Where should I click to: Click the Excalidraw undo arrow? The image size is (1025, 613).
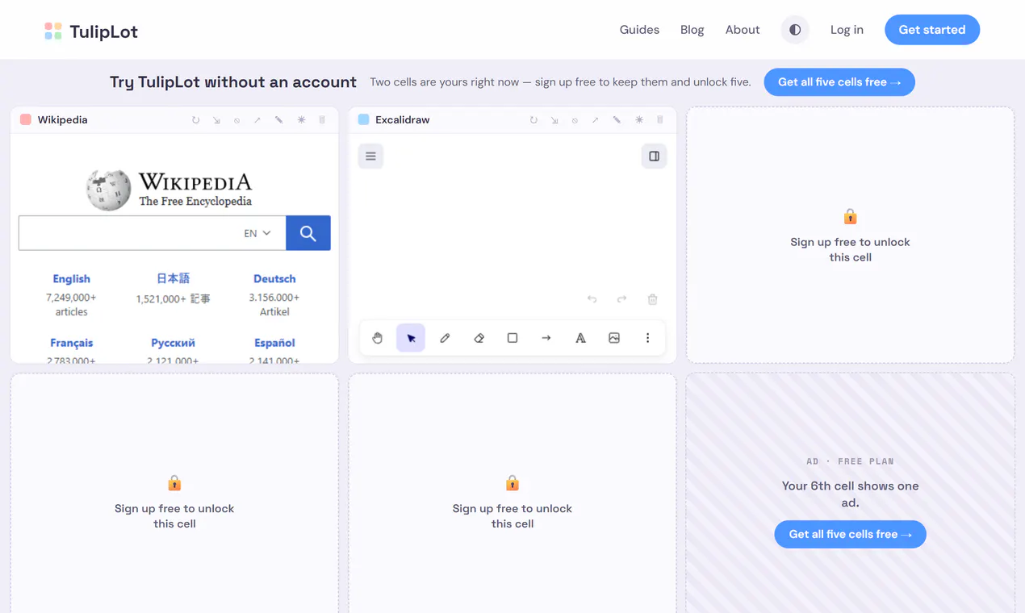point(592,299)
